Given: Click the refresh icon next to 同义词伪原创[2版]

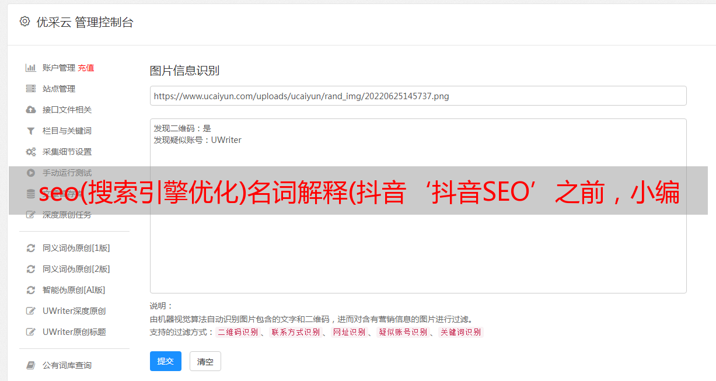Looking at the screenshot, I should (31, 269).
